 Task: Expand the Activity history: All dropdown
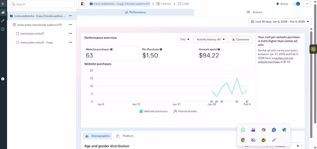[210, 39]
